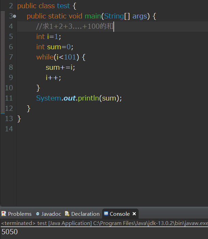Click closing brace on line 13
208x239 pixels.
(19, 119)
